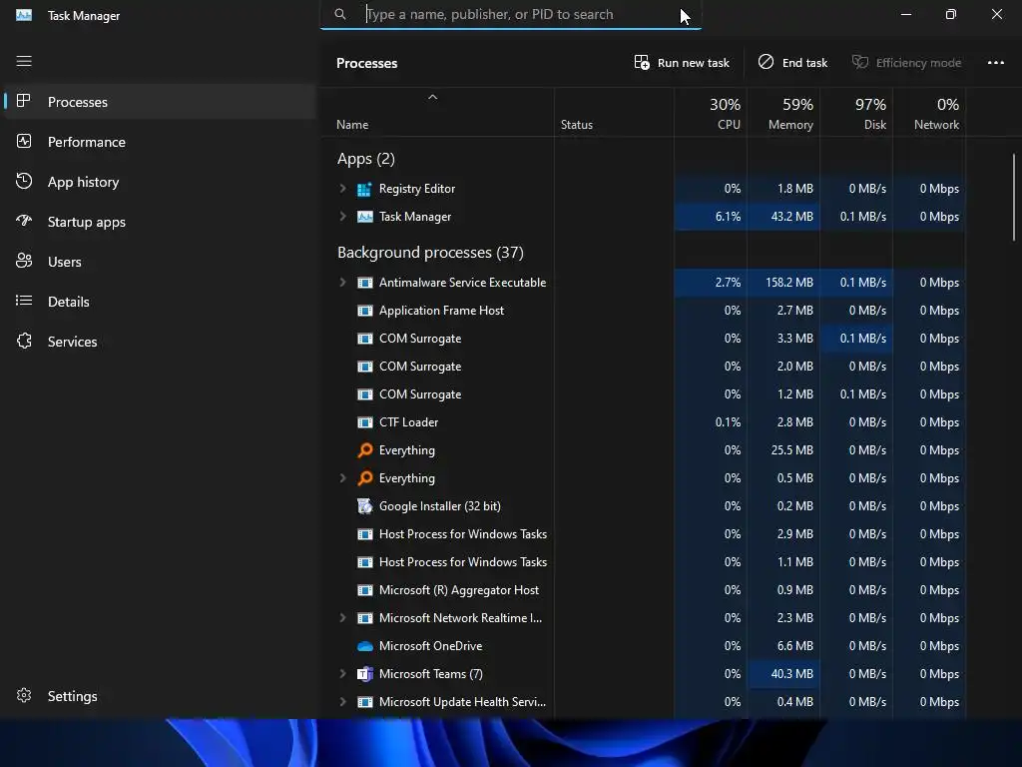Switch to the Performance page
The height and width of the screenshot is (767, 1022).
pyautogui.click(x=160, y=142)
